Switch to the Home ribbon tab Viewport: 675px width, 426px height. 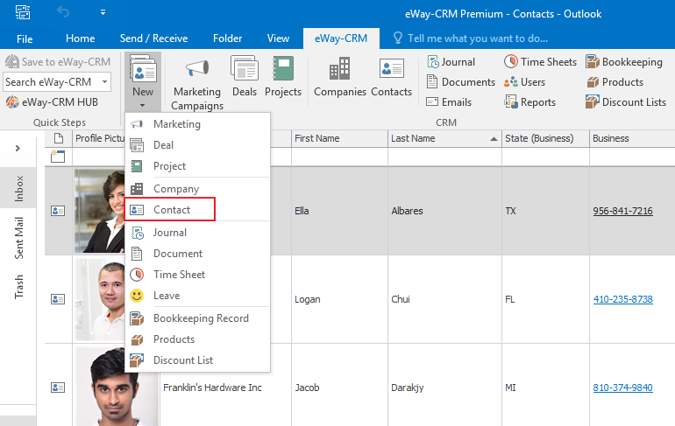pos(80,38)
